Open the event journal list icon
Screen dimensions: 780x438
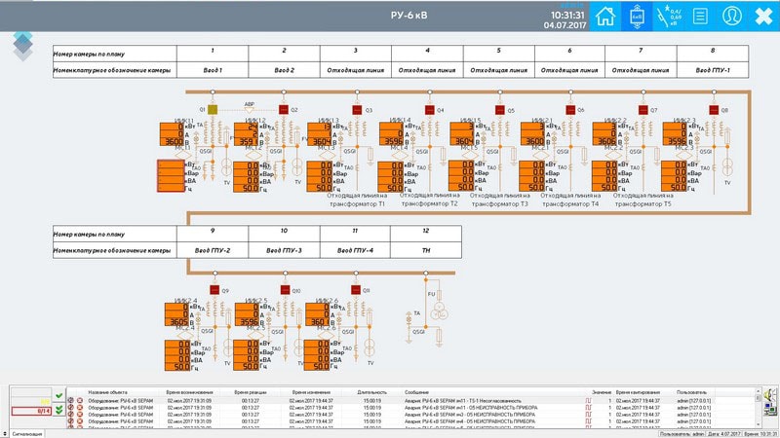pyautogui.click(x=700, y=16)
